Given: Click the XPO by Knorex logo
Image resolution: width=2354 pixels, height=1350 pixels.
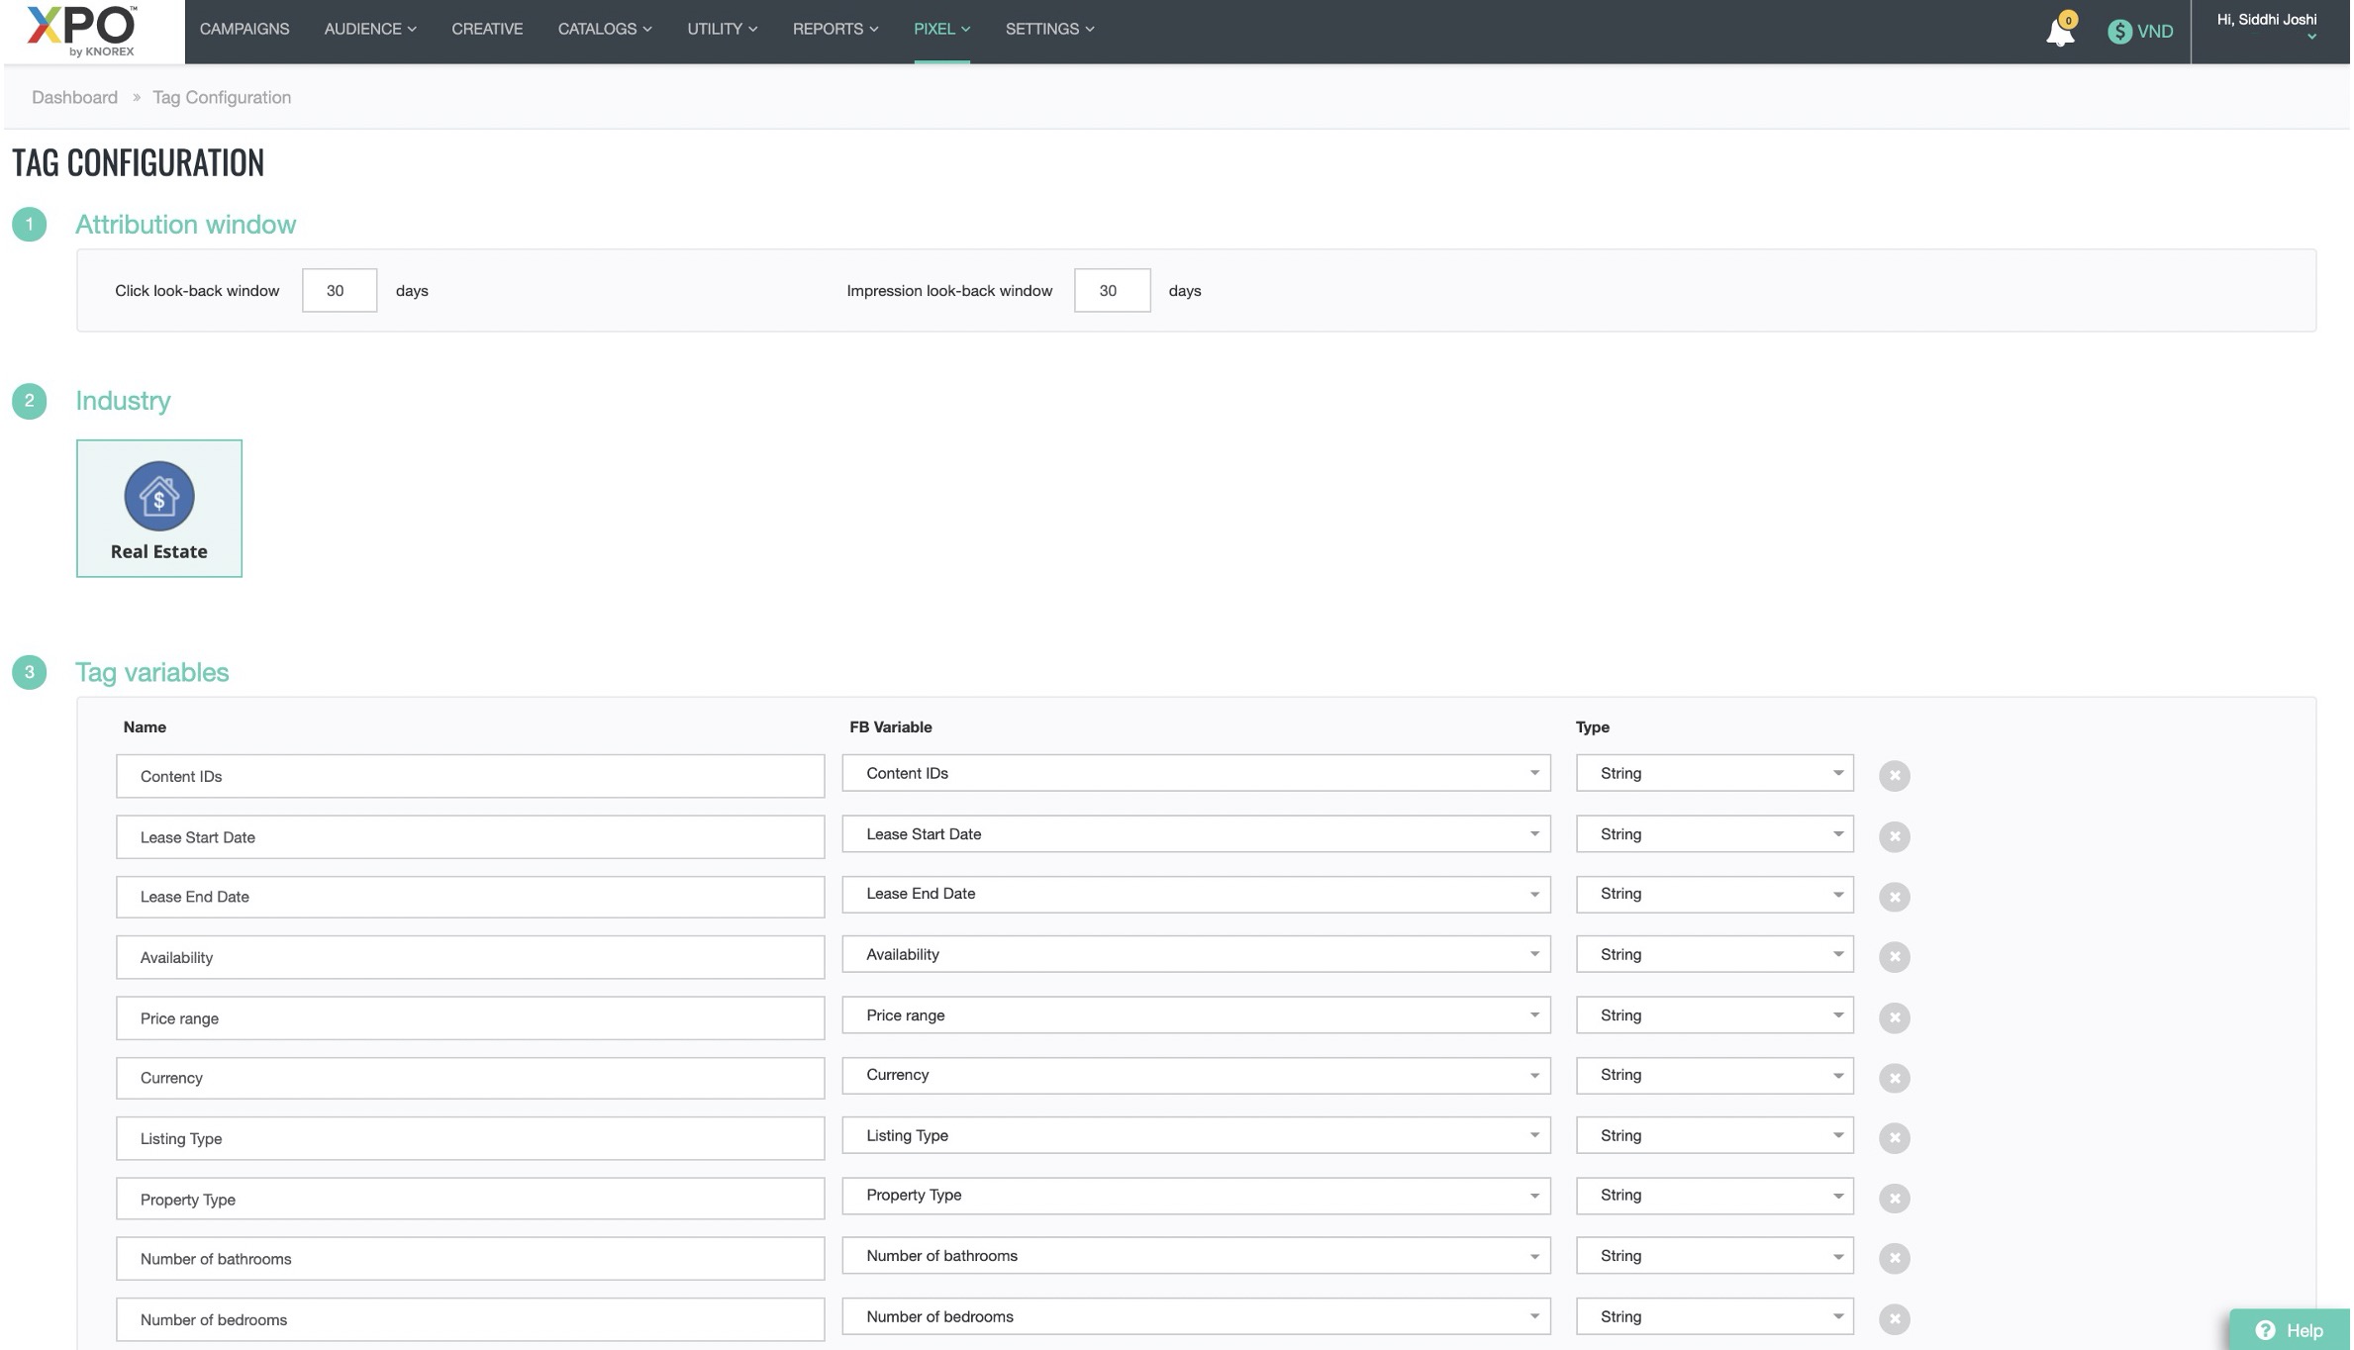Looking at the screenshot, I should coord(83,30).
